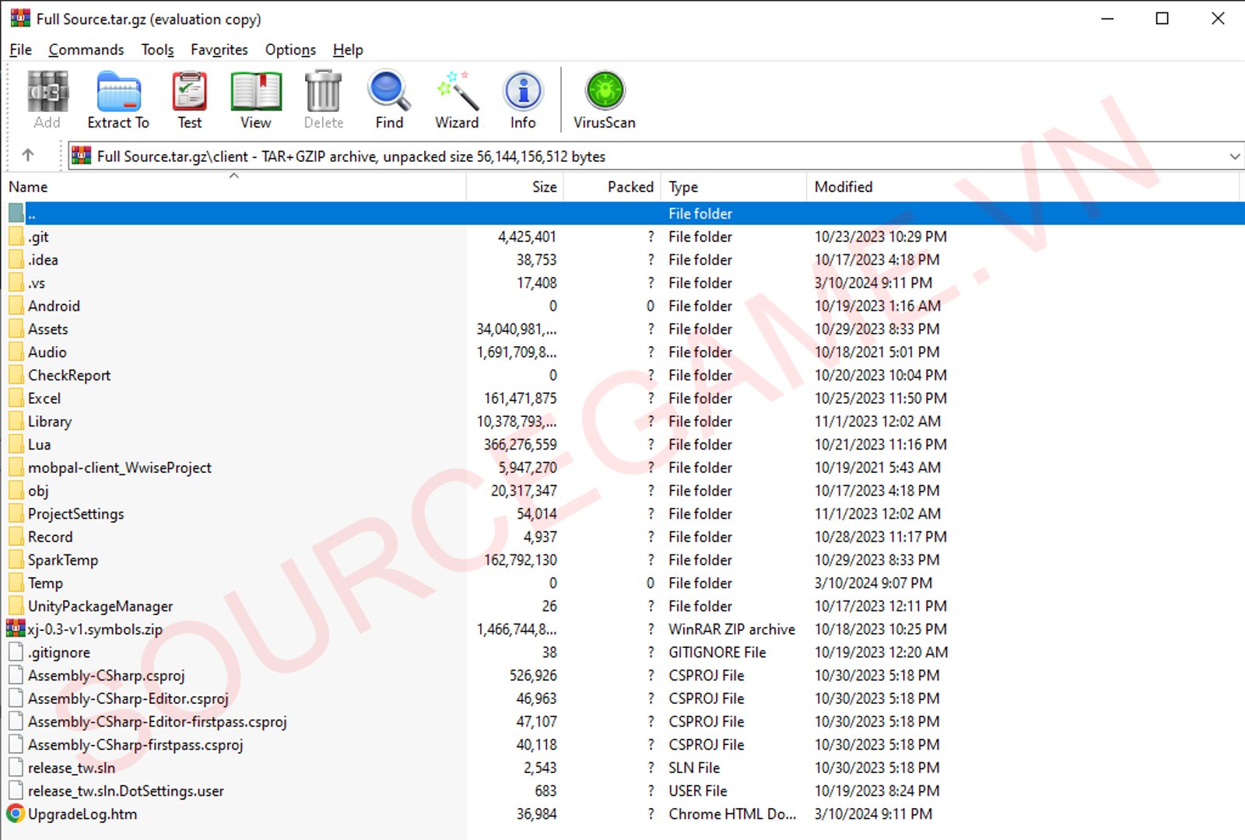Expand the archive path dropdown
The height and width of the screenshot is (840, 1245).
[x=1234, y=156]
